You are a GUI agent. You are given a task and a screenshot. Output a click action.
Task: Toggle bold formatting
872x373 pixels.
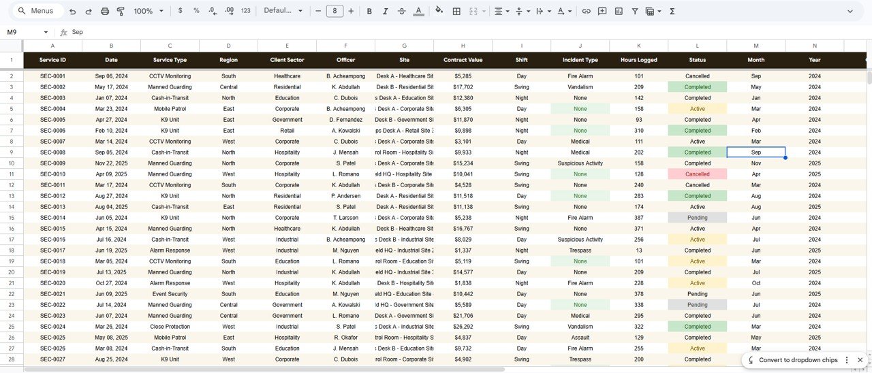(369, 11)
